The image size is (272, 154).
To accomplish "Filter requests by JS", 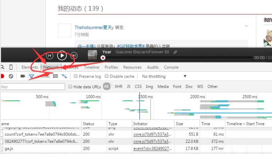I will [x=128, y=86].
